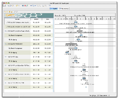
Task: Click Anfang date of LP30012261 row
Action: [x=36, y=27]
